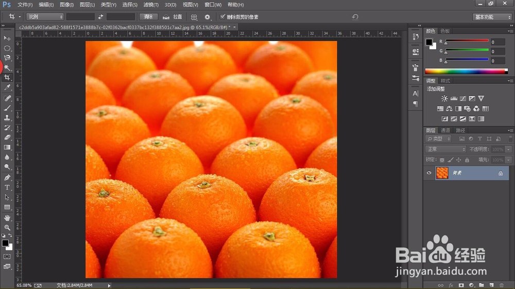
Task: Click the Brightness/Contrast adjustment icon
Action: coord(444,98)
